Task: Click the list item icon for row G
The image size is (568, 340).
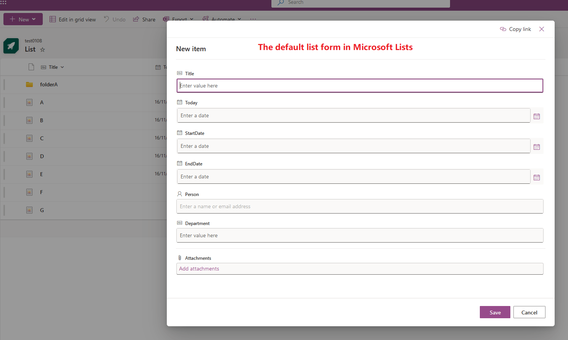Action: pos(29,210)
